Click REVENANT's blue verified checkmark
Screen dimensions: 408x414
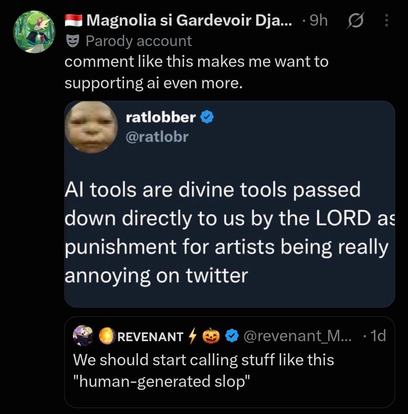pyautogui.click(x=232, y=336)
